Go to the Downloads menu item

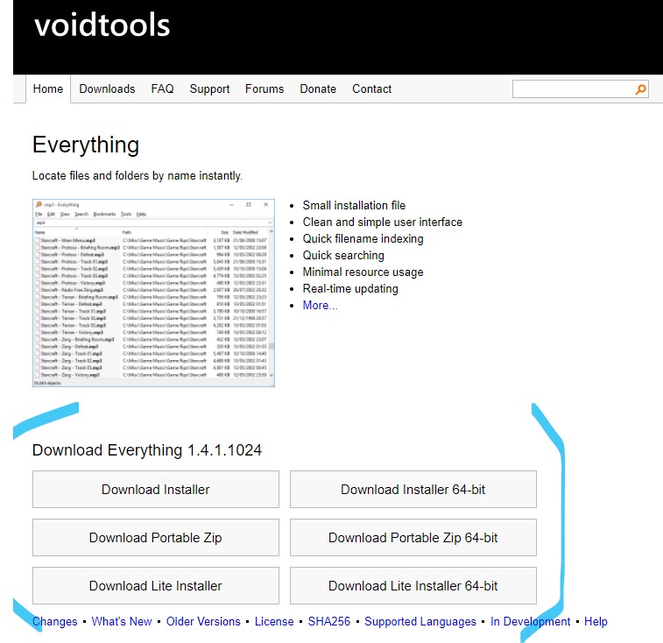[x=107, y=88]
